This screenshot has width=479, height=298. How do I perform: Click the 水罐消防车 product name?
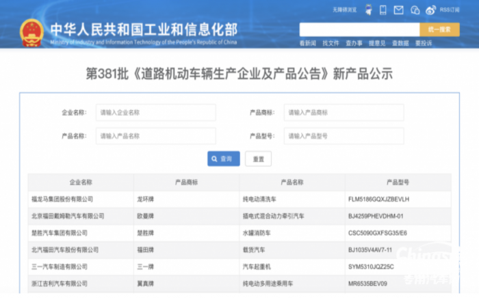(x=257, y=233)
